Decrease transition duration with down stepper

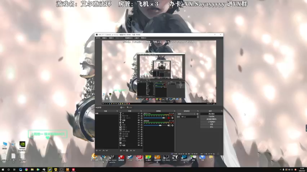coord(198,117)
